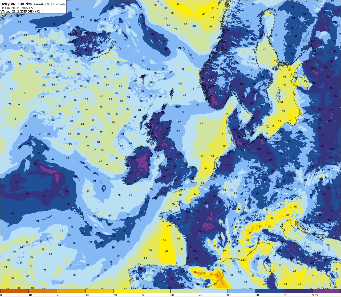Select the dark blue 90–95 legend swatch
The image size is (341, 297).
click(x=270, y=291)
